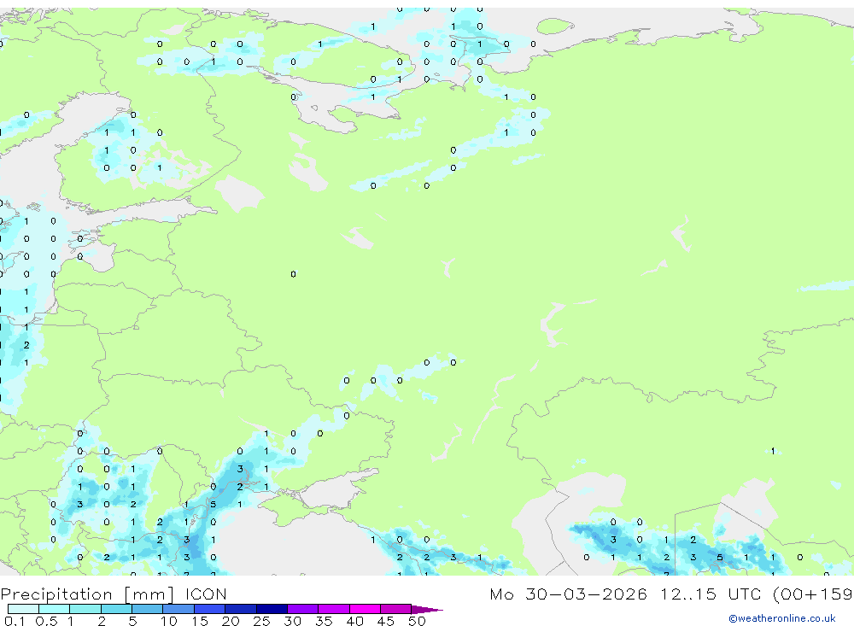Click the 35–40 mm violet swatch
The height and width of the screenshot is (626, 854).
[333, 609]
